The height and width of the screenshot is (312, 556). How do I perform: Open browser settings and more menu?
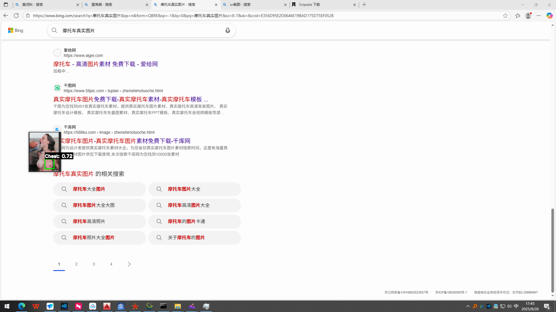(539, 16)
